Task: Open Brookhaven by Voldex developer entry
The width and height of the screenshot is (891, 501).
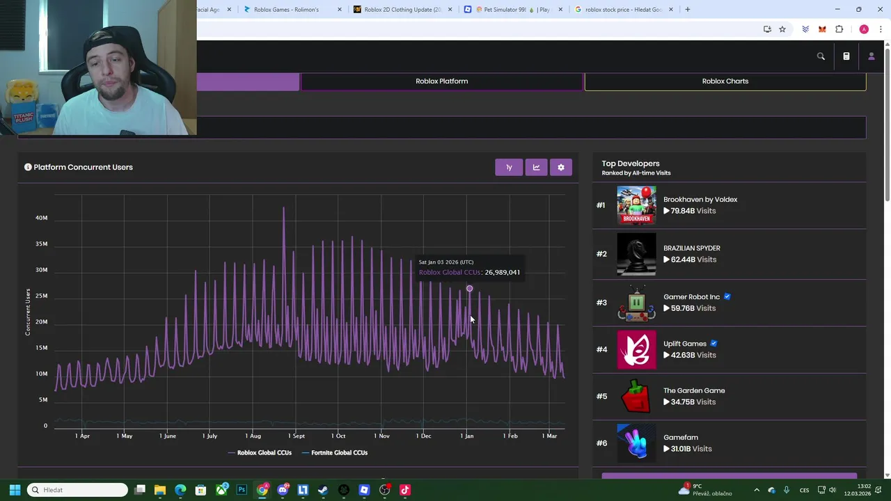Action: click(730, 205)
